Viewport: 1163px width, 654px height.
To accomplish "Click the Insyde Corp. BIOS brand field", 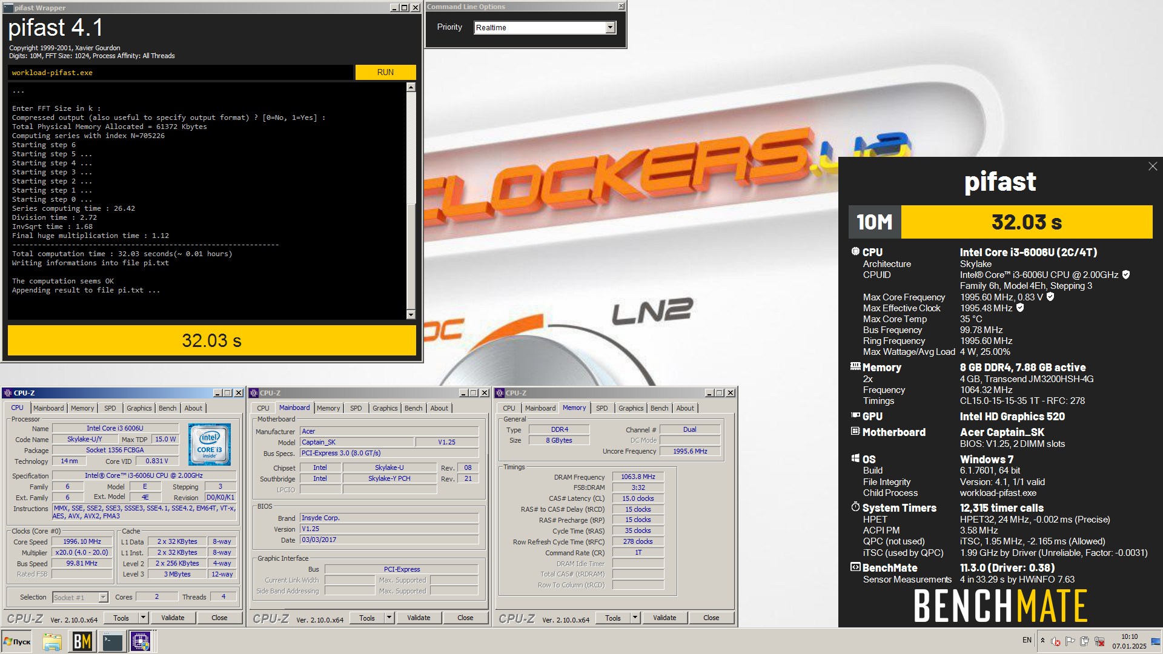I will (389, 518).
